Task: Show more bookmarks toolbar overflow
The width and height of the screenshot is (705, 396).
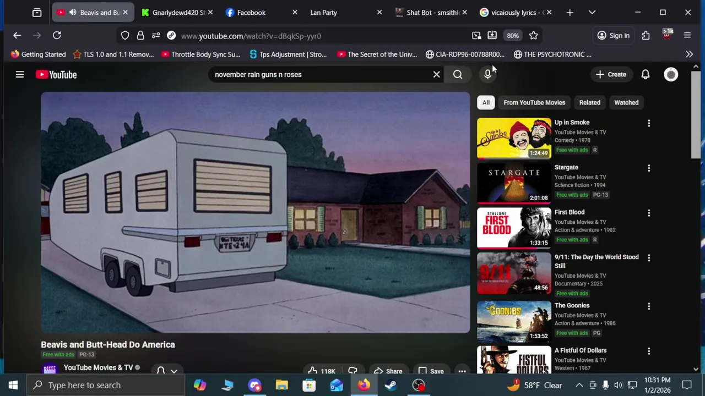Action: point(689,54)
